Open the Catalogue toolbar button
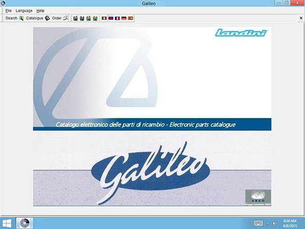 pos(38,18)
